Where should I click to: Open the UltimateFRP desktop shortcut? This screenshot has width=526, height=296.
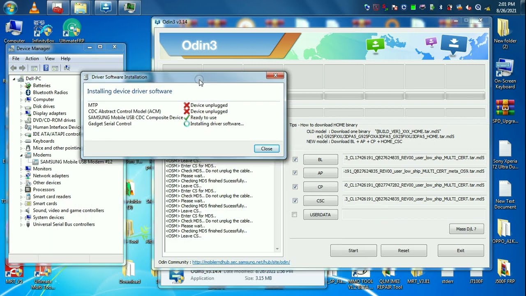[72, 31]
